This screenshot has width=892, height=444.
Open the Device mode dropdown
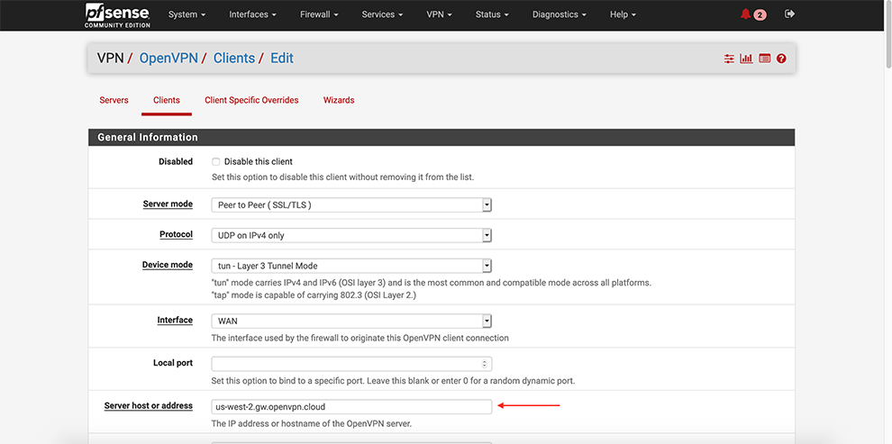(x=351, y=266)
